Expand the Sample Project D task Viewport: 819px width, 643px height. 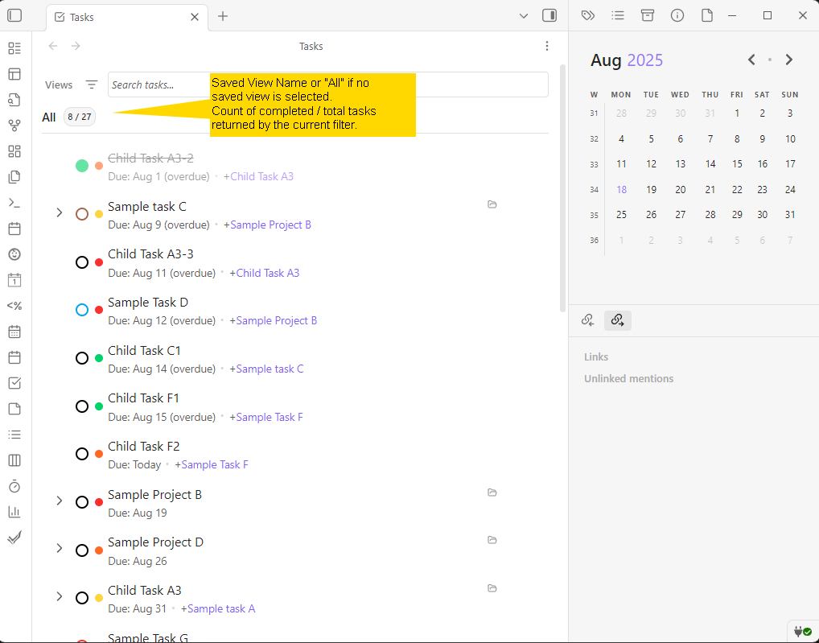coord(59,549)
